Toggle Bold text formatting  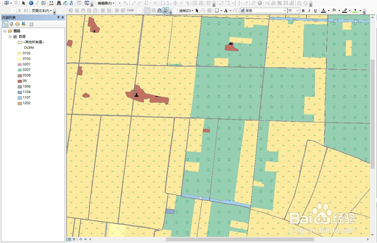[x=303, y=11]
